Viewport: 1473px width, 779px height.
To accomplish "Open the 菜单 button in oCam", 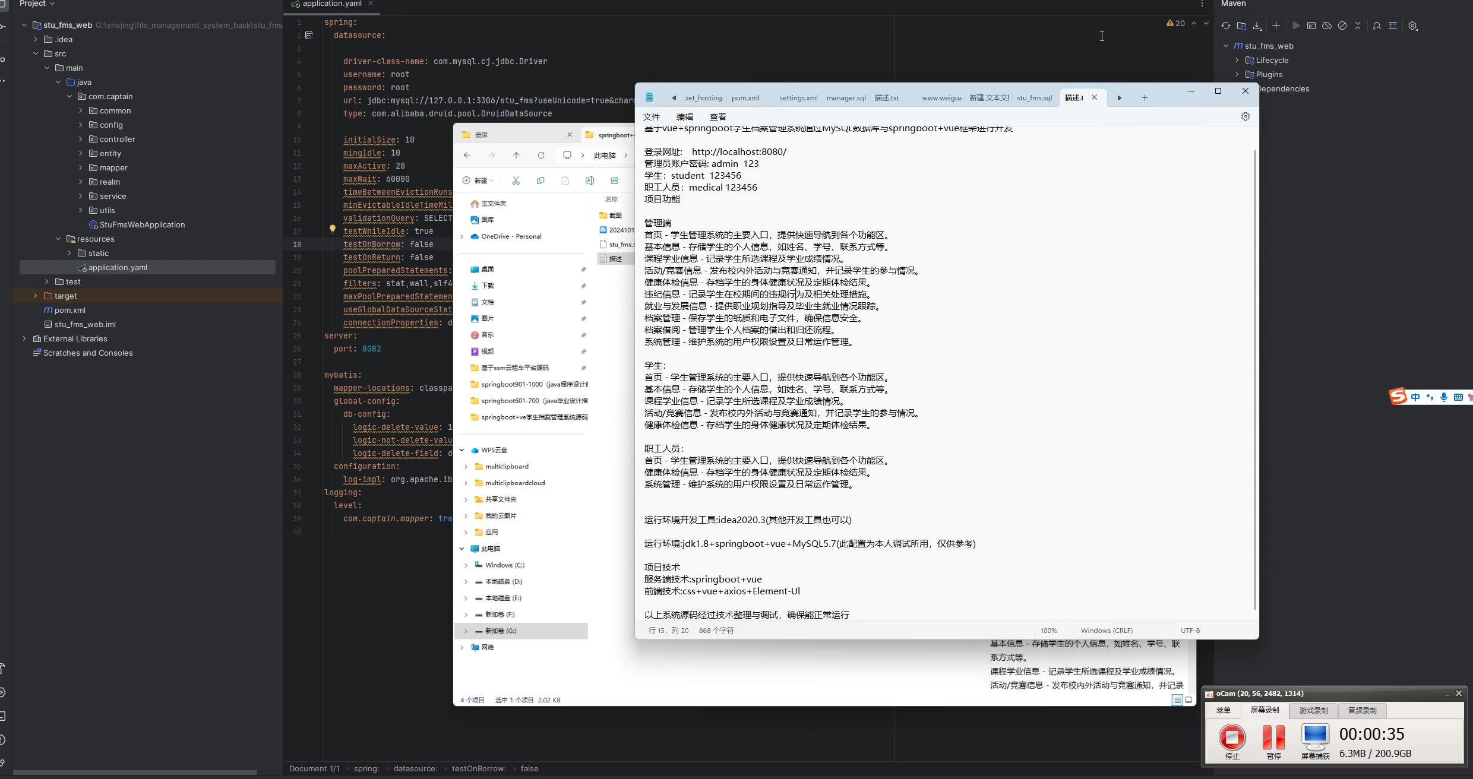I will (1224, 710).
